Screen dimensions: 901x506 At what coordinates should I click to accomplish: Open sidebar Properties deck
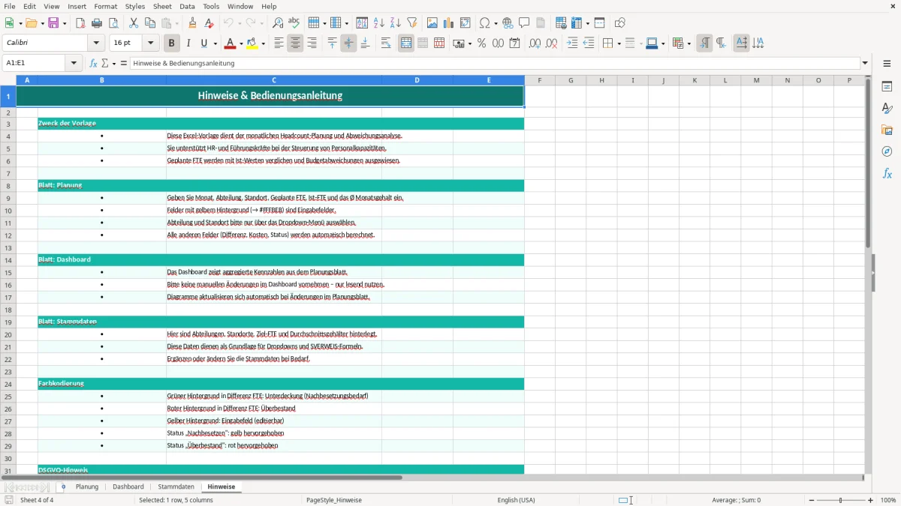887,86
